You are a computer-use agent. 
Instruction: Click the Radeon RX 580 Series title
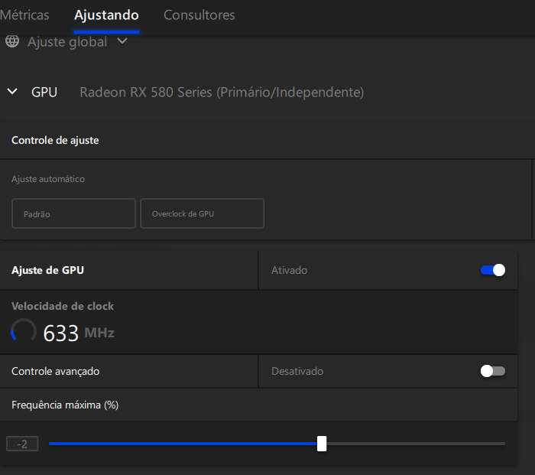[222, 93]
